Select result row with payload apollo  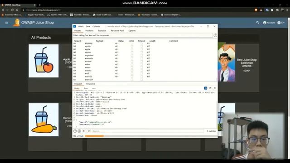pyautogui.click(x=145, y=46)
